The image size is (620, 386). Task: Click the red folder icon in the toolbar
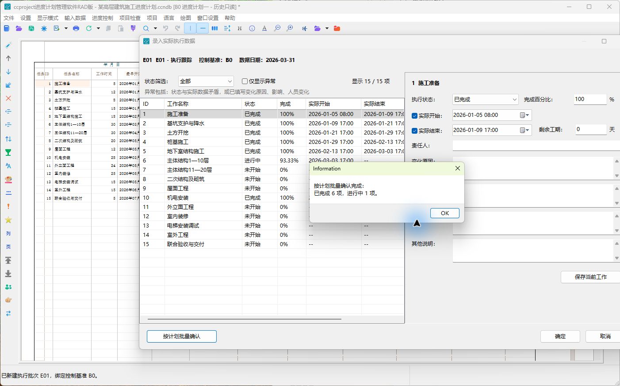click(337, 28)
